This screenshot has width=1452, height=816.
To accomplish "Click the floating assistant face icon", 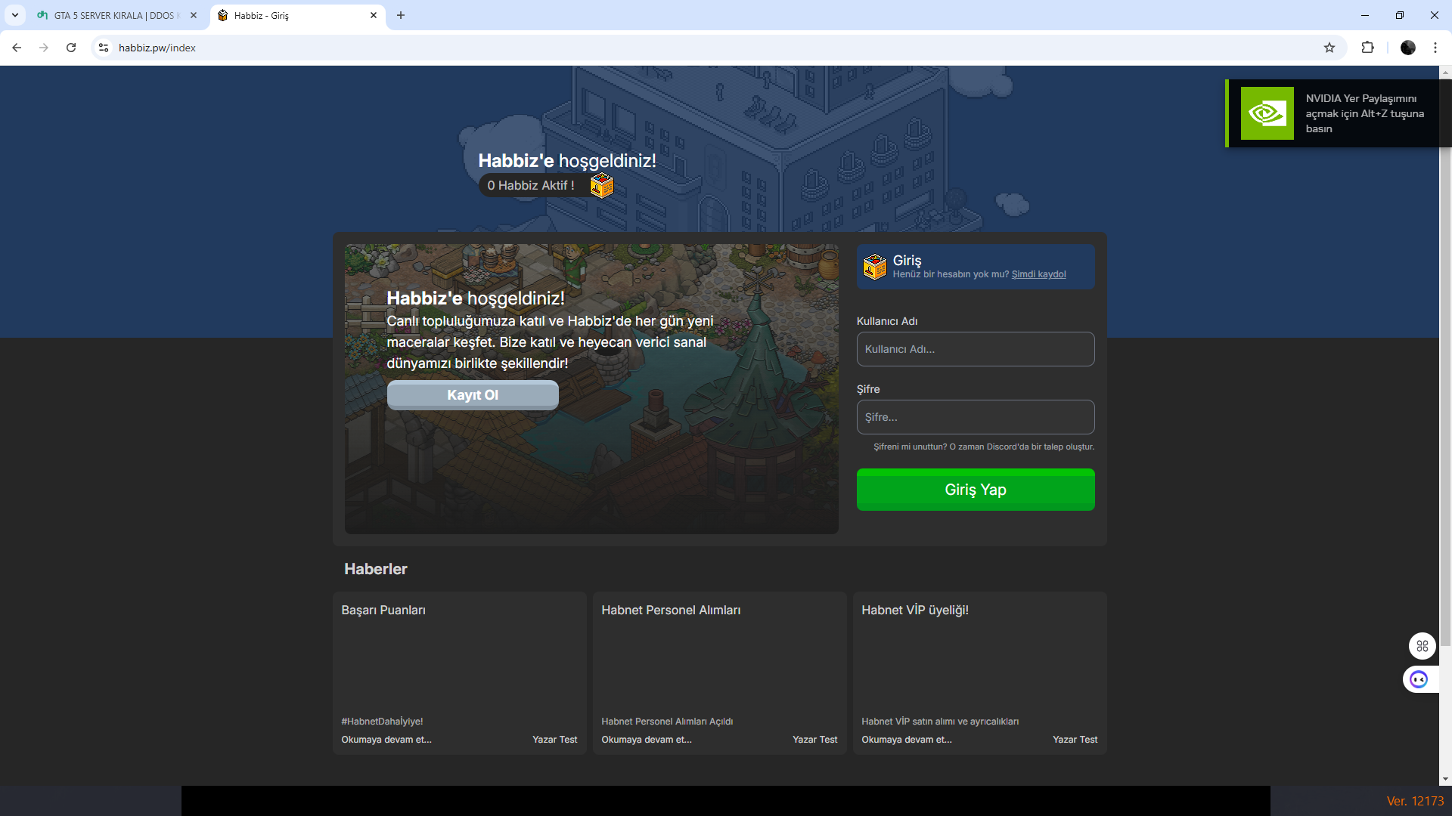I will [1419, 679].
